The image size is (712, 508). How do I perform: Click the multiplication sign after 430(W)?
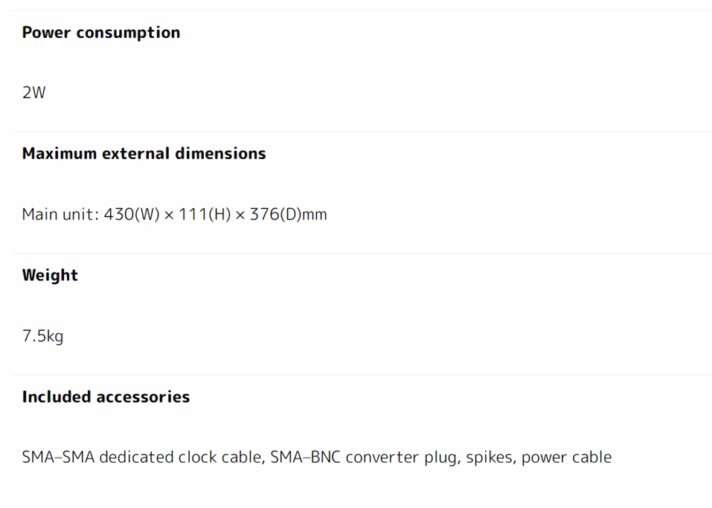pos(169,215)
